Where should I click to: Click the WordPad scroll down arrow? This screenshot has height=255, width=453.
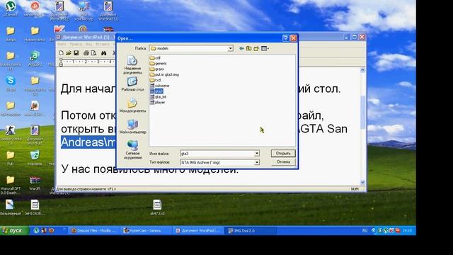coord(362,182)
